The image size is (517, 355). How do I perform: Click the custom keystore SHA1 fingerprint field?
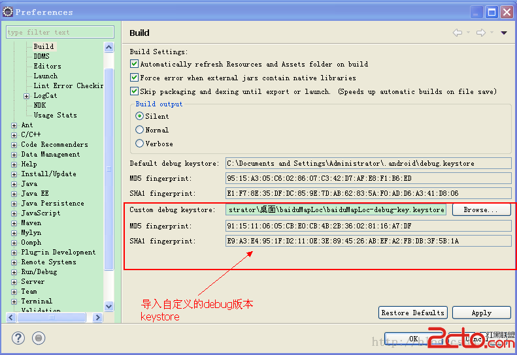(x=368, y=241)
